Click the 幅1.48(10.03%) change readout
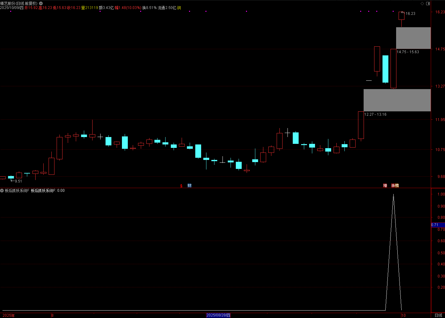This screenshot has width=445, height=318. [x=128, y=8]
